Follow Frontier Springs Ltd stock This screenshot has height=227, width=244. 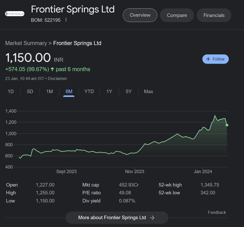point(215,59)
